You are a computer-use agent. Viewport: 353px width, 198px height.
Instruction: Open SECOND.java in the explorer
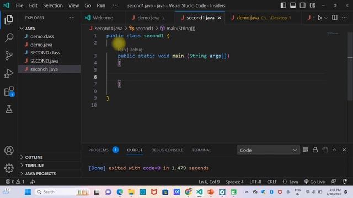(49, 61)
